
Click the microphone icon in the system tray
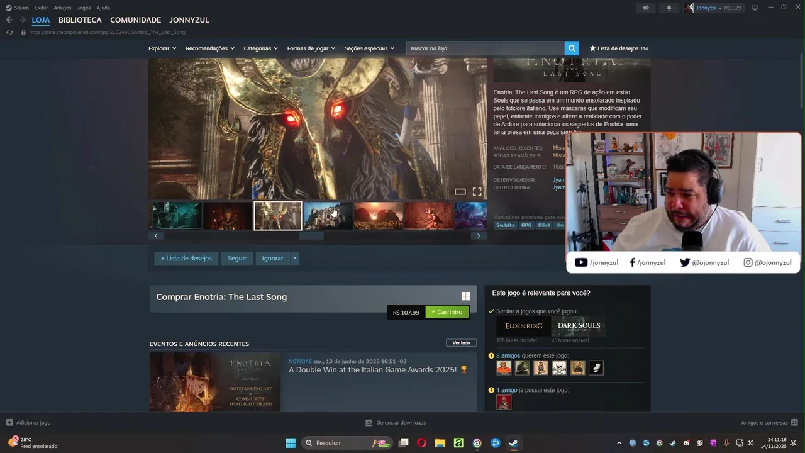point(726,443)
